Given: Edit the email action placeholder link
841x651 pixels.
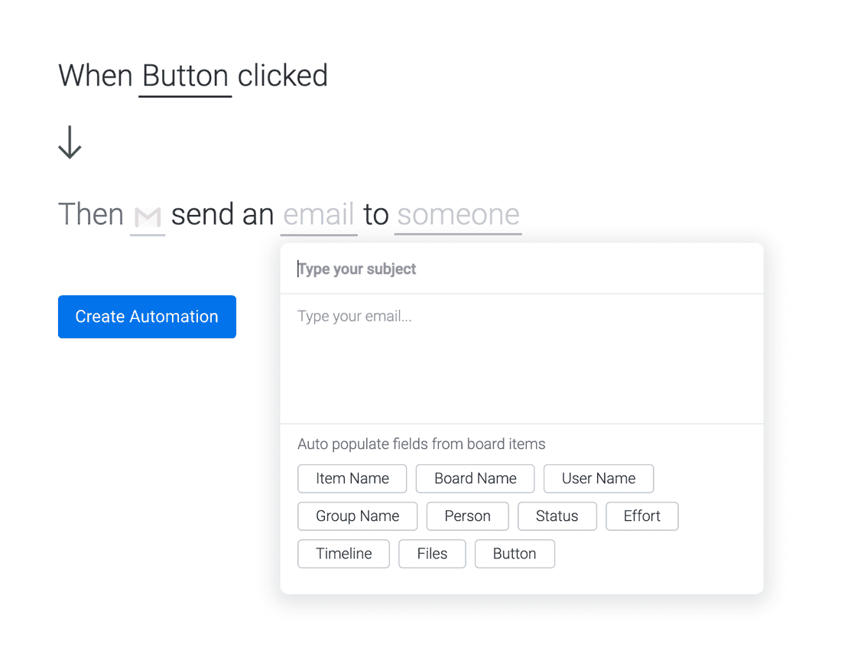Looking at the screenshot, I should pos(318,215).
